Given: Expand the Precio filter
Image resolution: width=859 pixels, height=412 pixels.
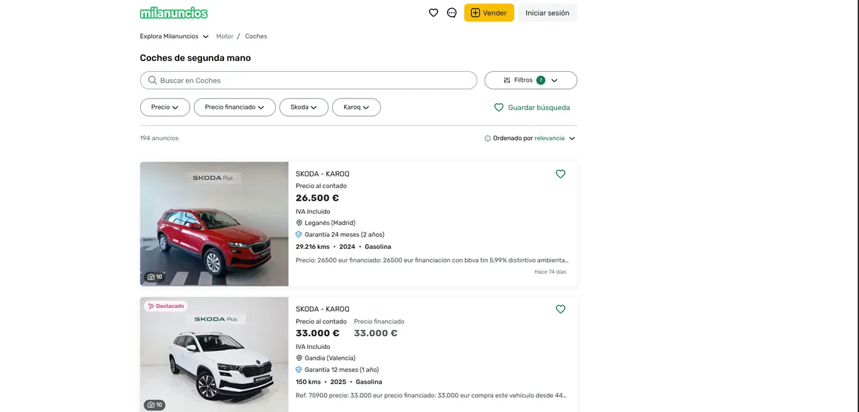Looking at the screenshot, I should click(164, 107).
